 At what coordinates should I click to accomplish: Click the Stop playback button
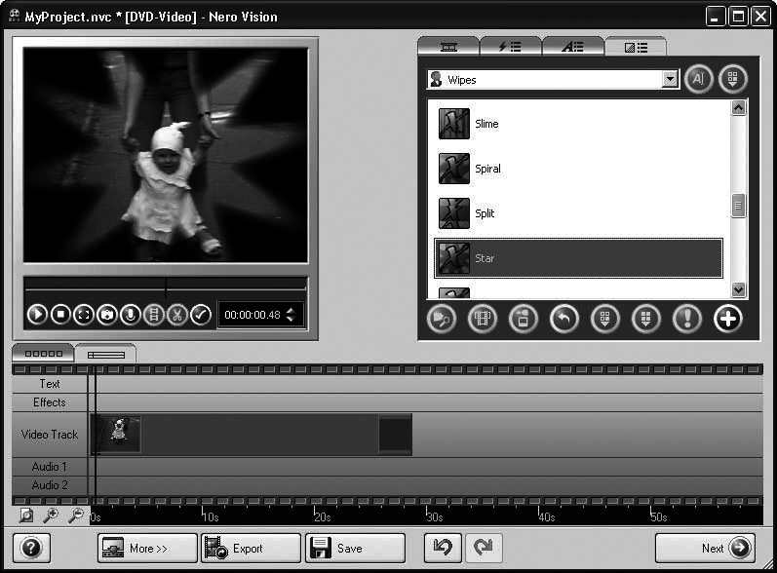(60, 315)
